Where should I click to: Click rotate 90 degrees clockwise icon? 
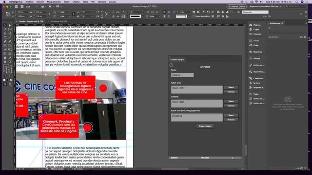tap(97, 12)
